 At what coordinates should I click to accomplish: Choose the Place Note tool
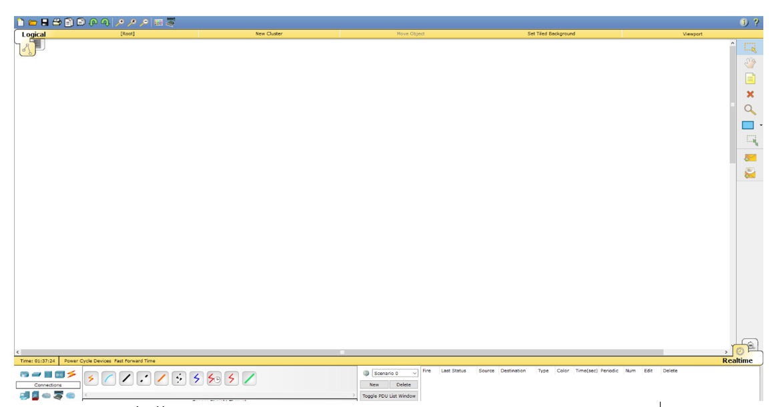750,79
